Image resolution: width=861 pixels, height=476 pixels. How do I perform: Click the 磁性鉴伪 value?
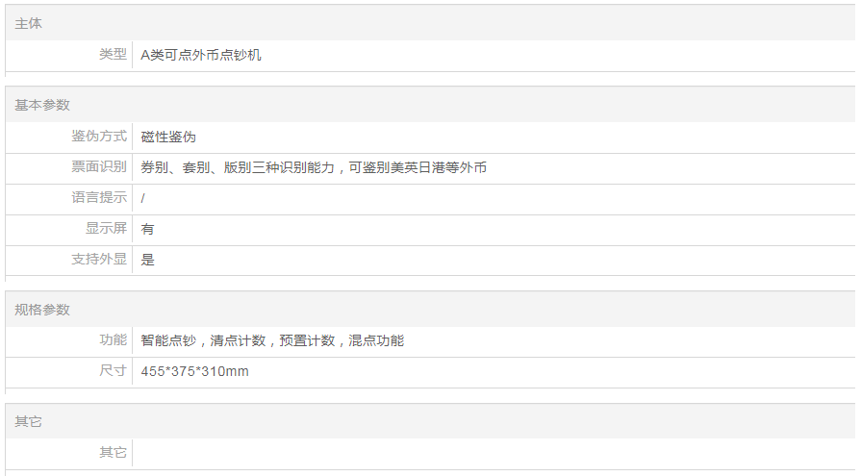(168, 138)
